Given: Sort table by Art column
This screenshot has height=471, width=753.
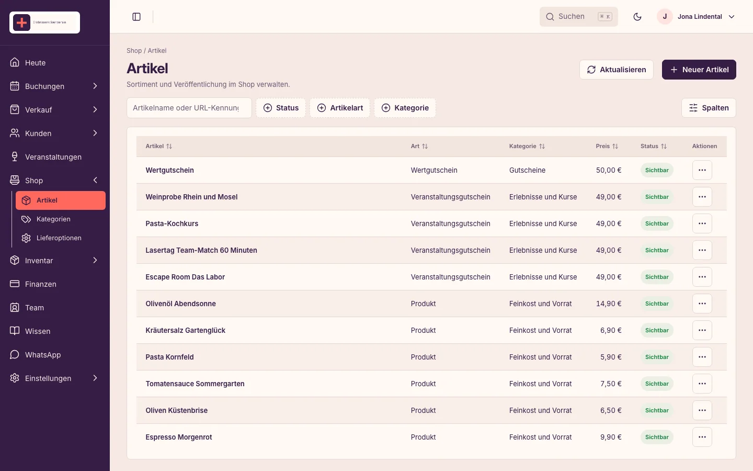Looking at the screenshot, I should 419,147.
